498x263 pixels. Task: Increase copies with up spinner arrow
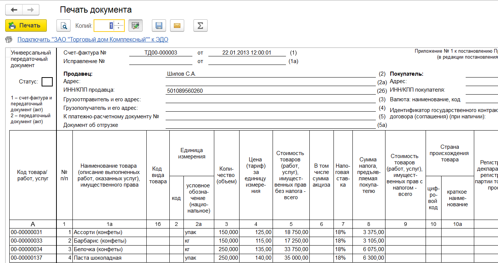pos(119,23)
